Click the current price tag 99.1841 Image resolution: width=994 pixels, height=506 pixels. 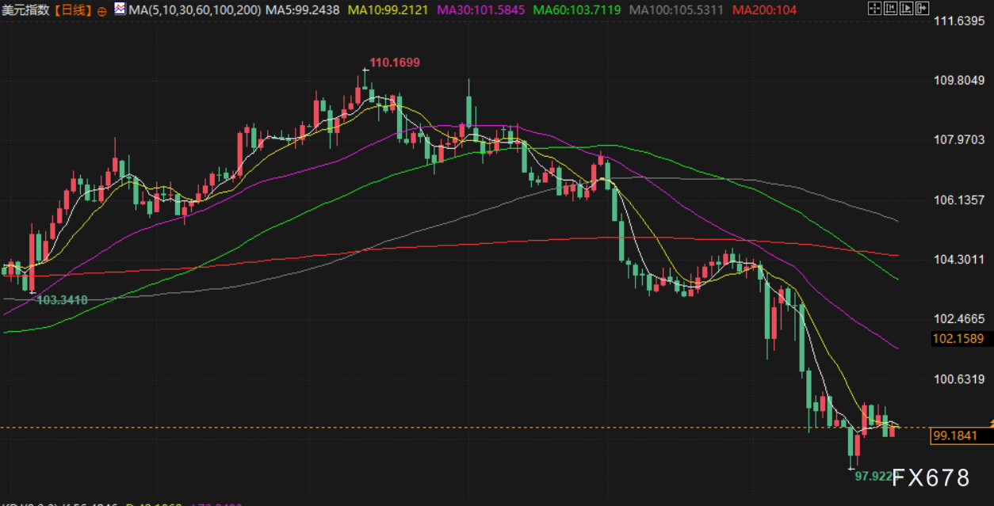click(x=955, y=436)
